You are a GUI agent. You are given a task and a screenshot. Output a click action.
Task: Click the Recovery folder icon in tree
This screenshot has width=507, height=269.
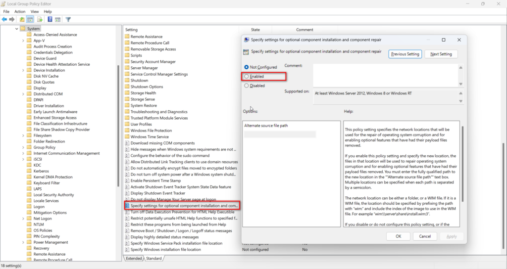(x=29, y=248)
